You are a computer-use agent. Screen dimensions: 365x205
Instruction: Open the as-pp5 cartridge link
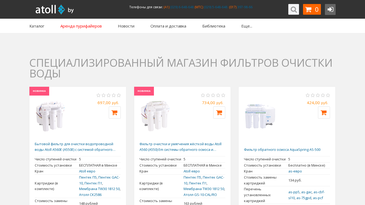click(294, 192)
